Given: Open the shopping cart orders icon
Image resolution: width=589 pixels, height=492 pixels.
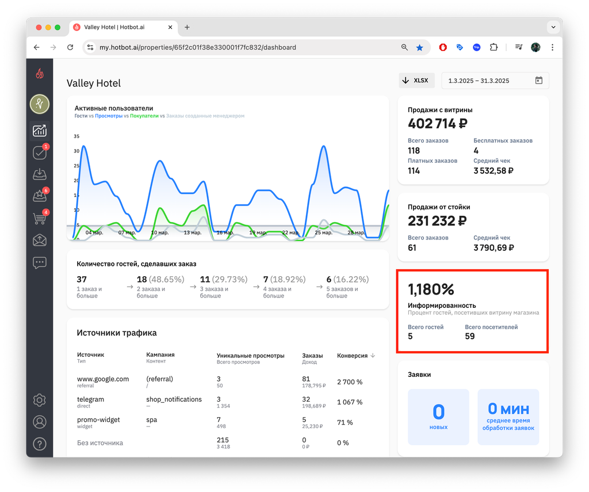Looking at the screenshot, I should pos(40,218).
